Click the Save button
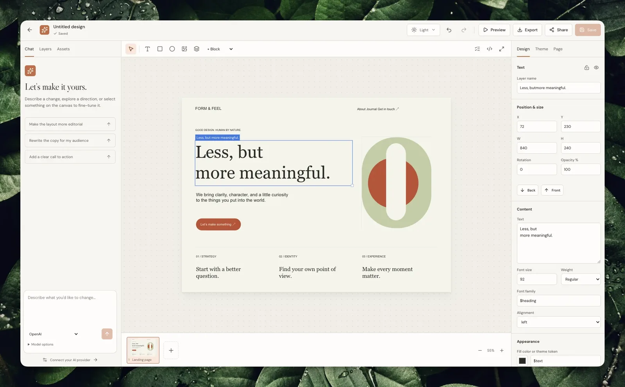The width and height of the screenshot is (625, 387). [x=587, y=30]
